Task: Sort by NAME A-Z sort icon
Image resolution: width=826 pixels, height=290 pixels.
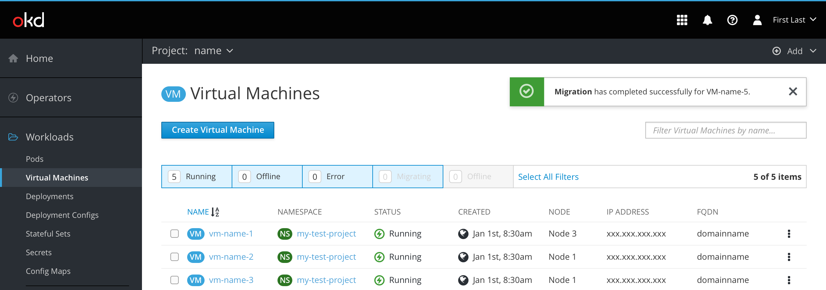Action: pyautogui.click(x=215, y=212)
